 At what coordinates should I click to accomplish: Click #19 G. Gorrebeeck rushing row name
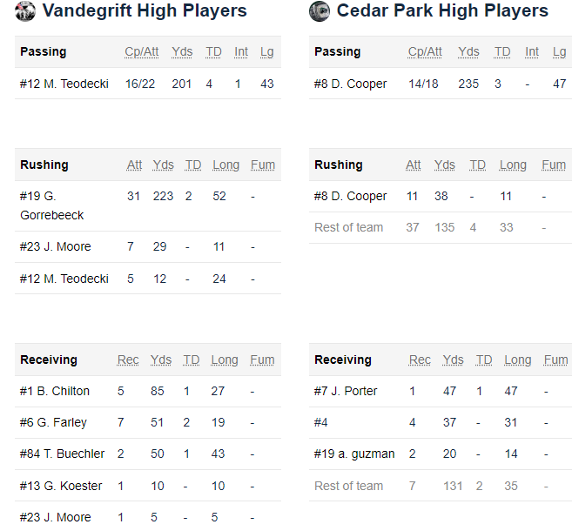(x=51, y=205)
